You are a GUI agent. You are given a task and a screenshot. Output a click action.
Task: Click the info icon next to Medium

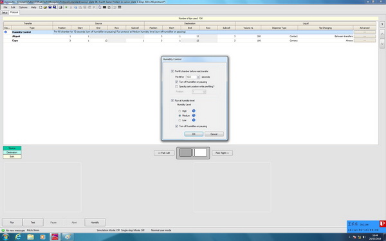(x=194, y=115)
